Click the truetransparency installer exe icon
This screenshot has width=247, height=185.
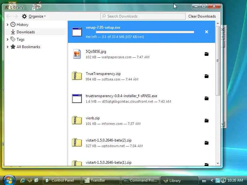click(x=77, y=98)
